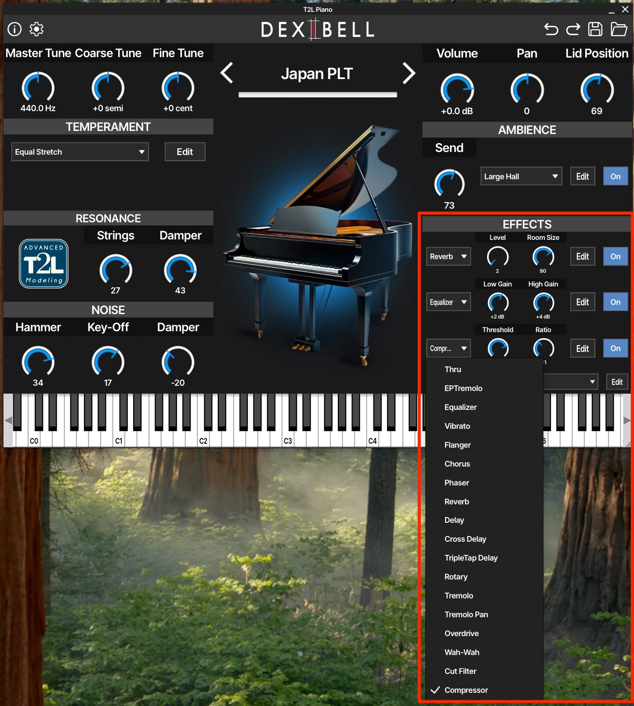Disable the Reverb effect On toggle
The height and width of the screenshot is (706, 634).
pyautogui.click(x=615, y=257)
